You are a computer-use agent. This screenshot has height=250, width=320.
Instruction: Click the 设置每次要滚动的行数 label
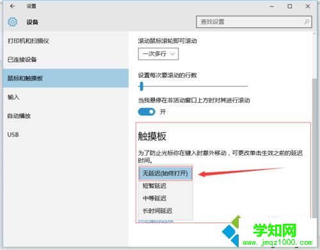168,75
